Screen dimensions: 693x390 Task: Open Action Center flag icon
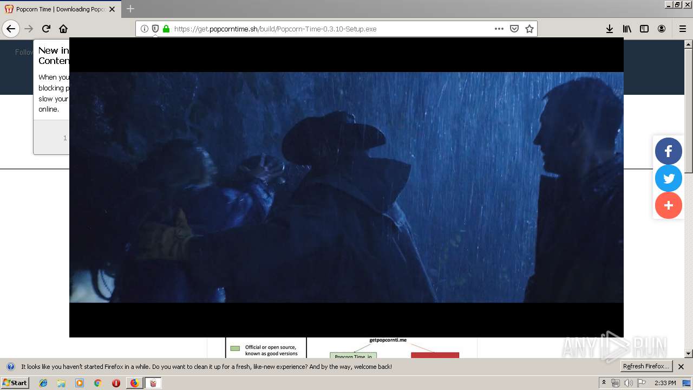click(x=642, y=383)
